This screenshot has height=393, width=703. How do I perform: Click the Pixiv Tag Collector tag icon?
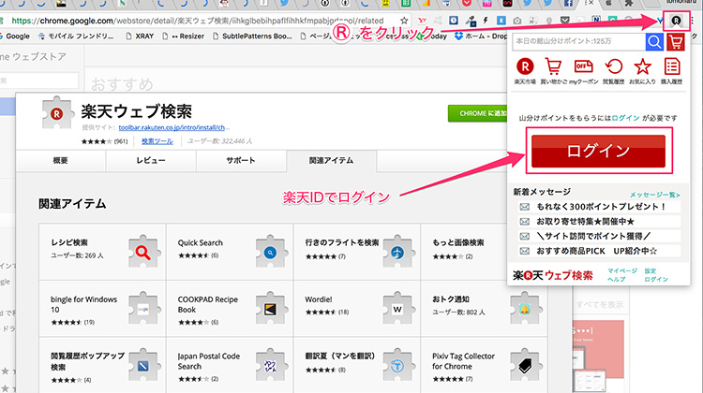point(525,366)
